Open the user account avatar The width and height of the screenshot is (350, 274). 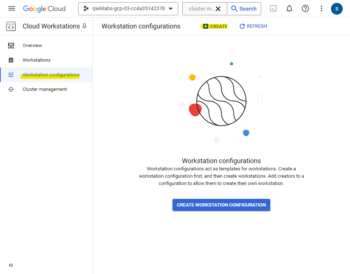(x=336, y=9)
